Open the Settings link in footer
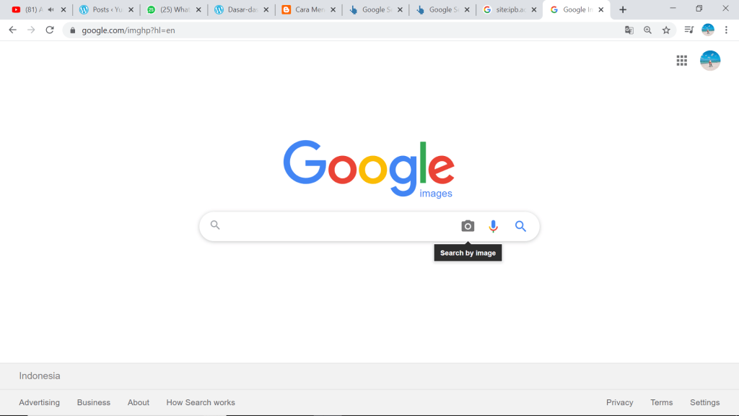The height and width of the screenshot is (416, 739). click(704, 402)
